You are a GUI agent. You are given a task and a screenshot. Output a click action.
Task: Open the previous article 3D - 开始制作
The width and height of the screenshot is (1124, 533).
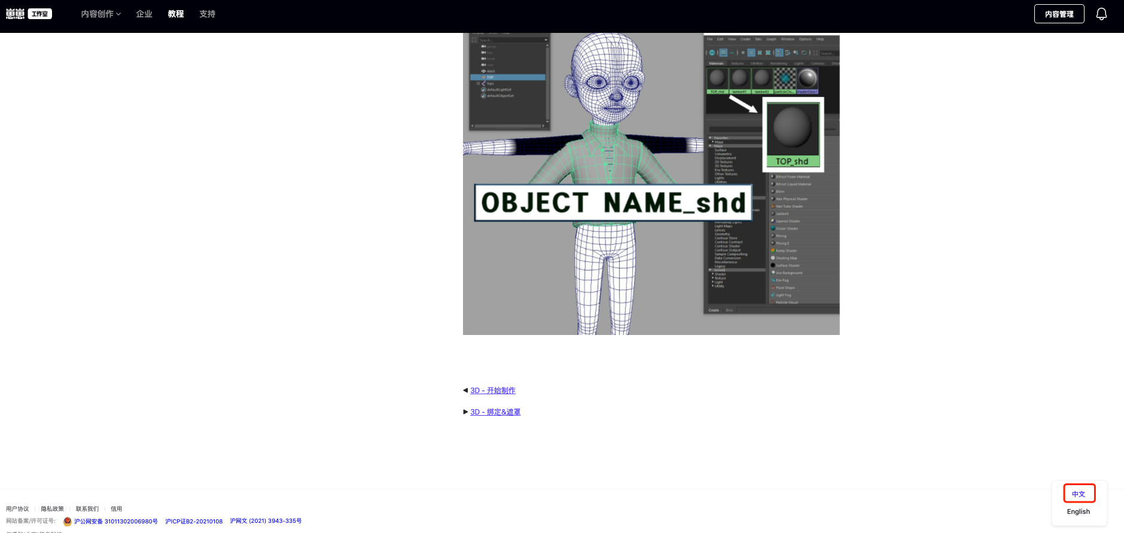[x=492, y=391]
